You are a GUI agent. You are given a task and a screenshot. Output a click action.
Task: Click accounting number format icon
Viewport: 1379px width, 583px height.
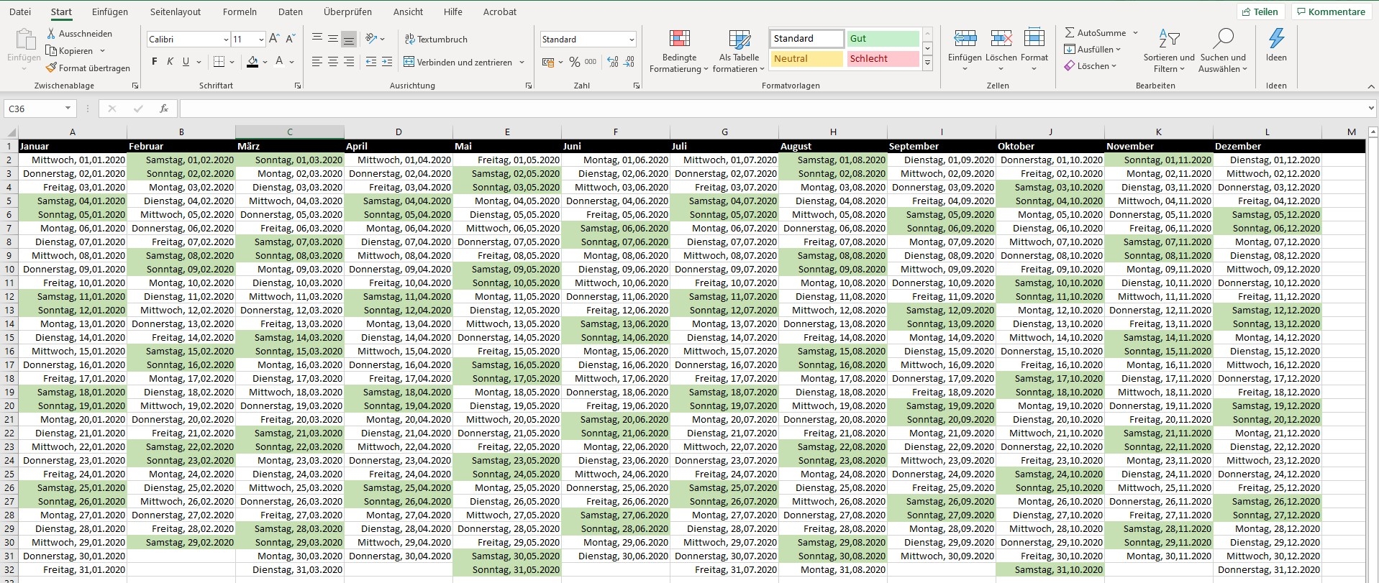click(548, 63)
